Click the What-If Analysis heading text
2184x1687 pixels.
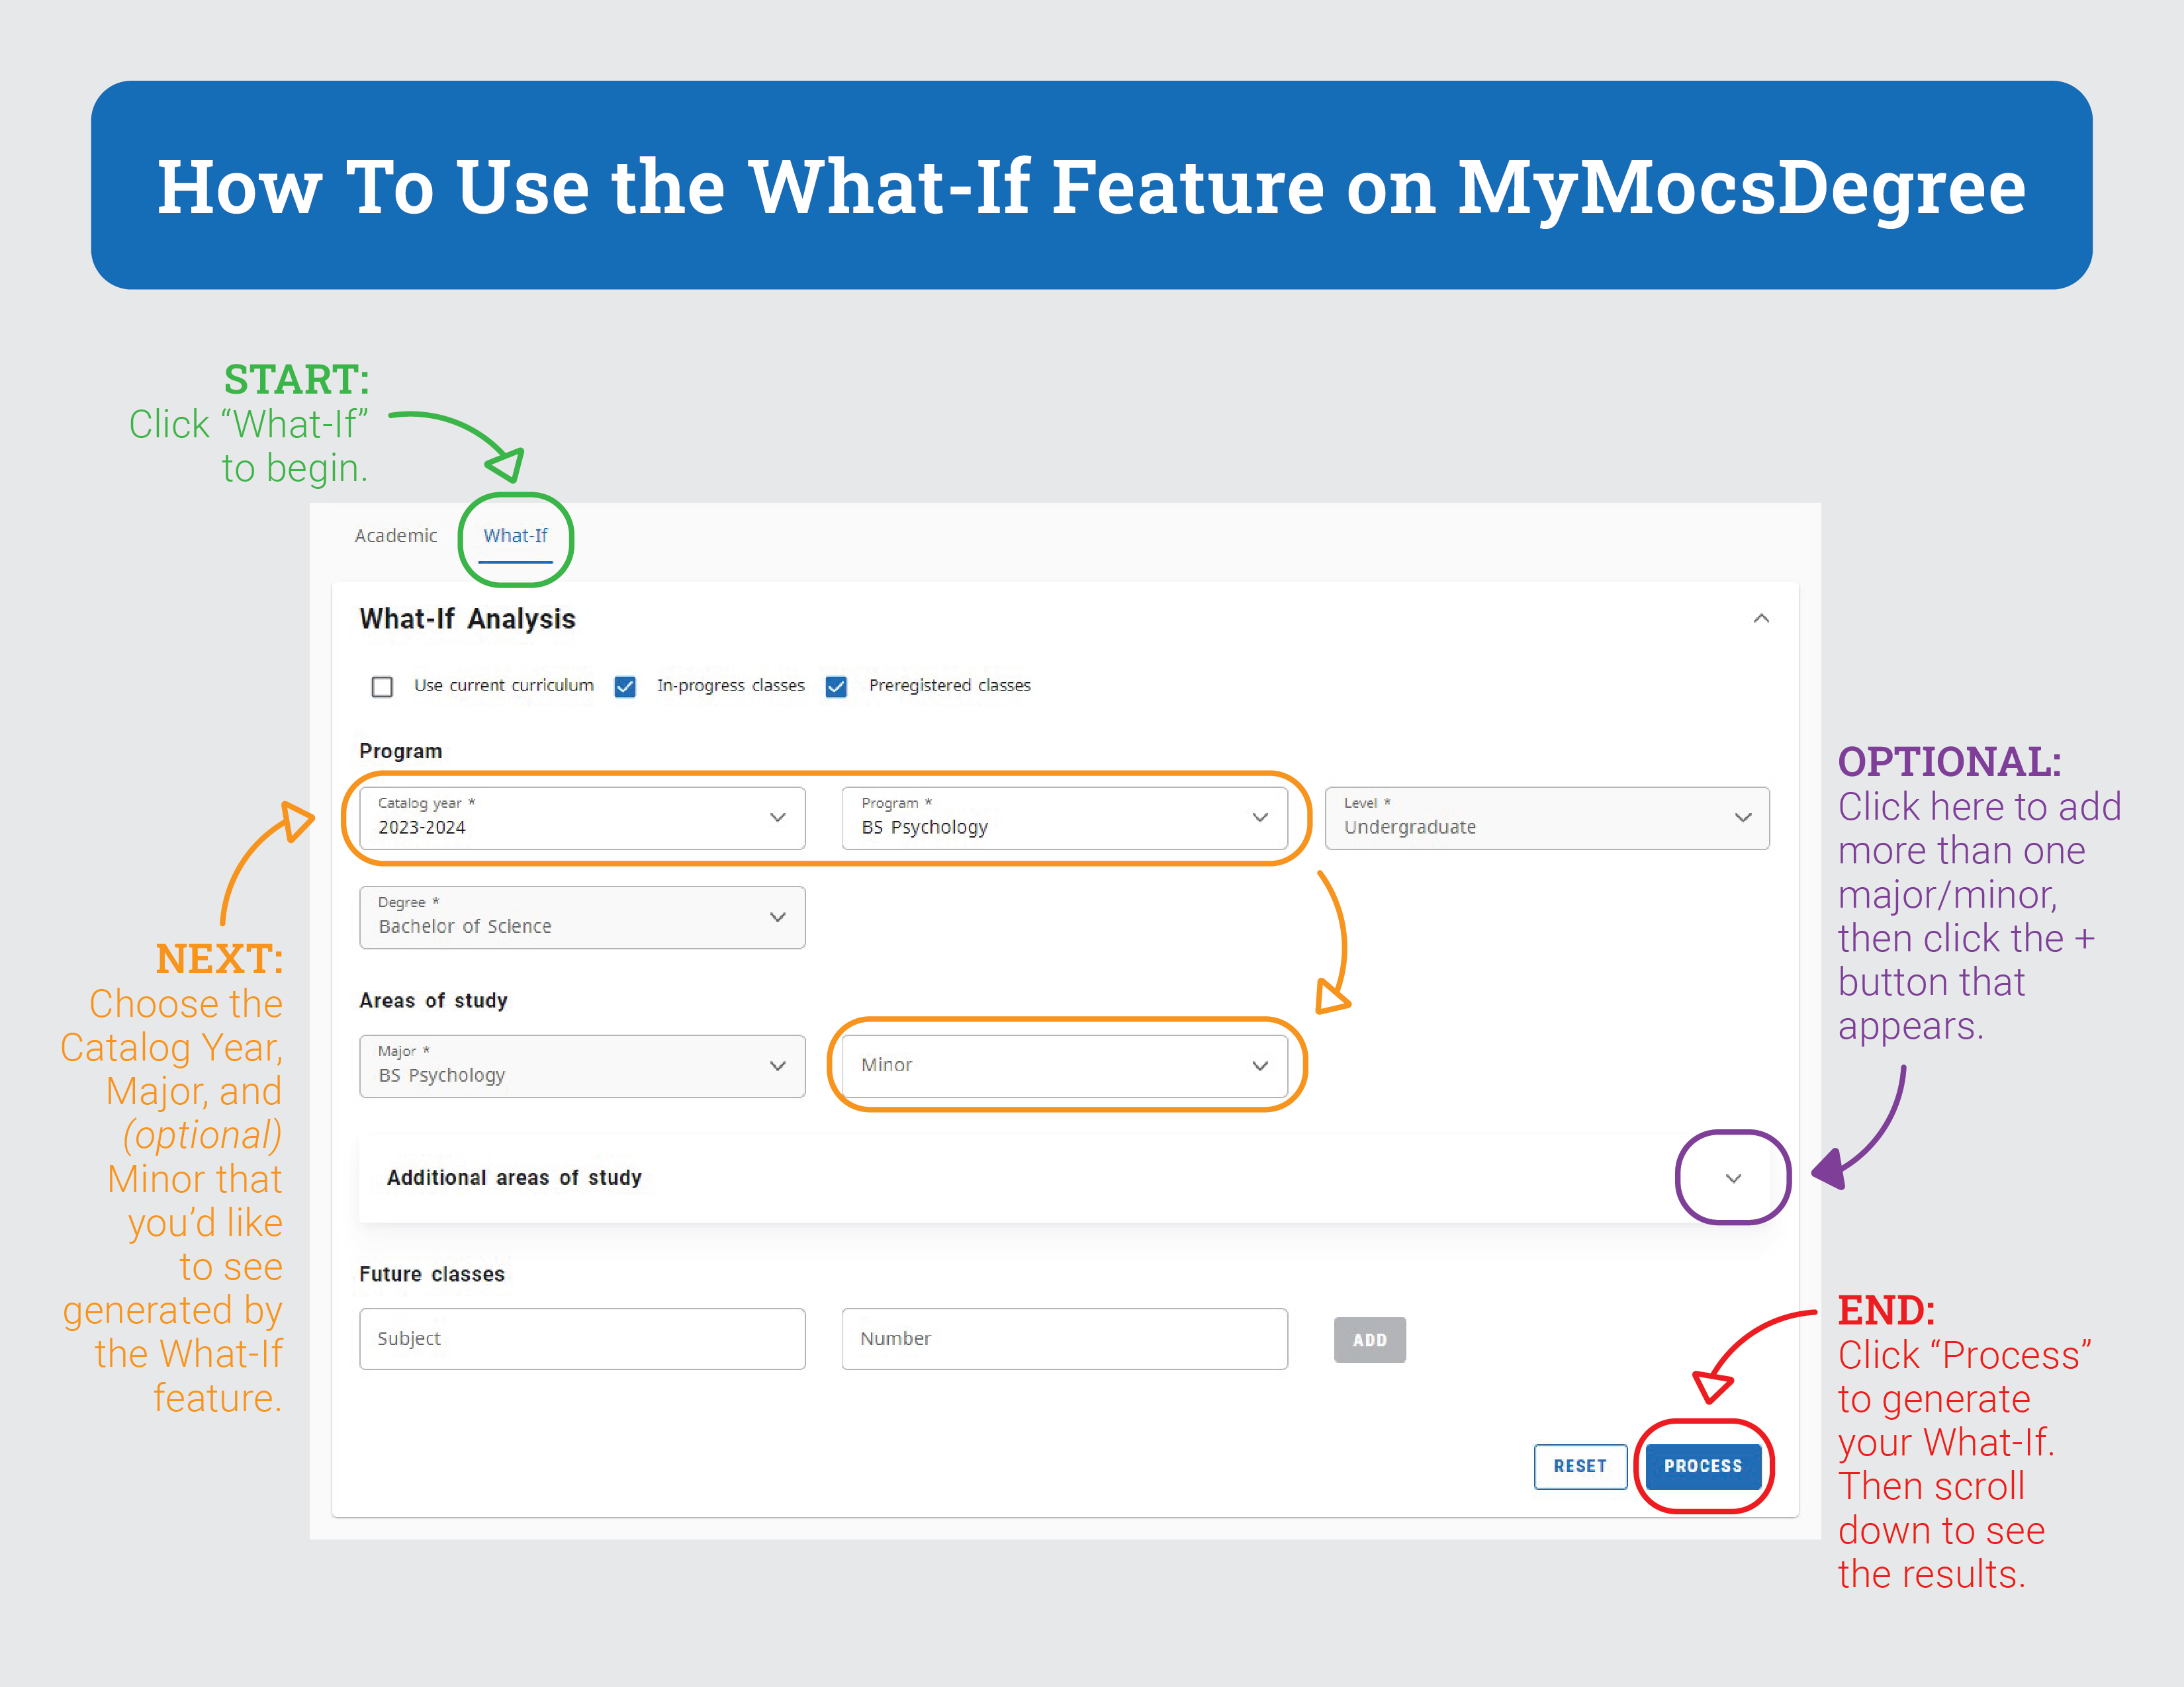[467, 620]
